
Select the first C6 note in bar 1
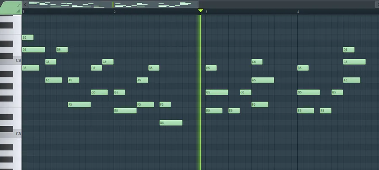51,62
